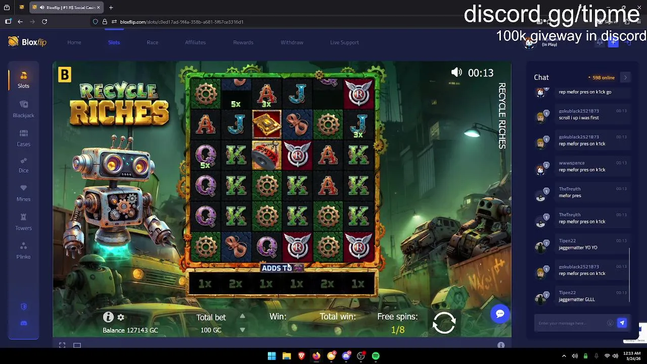The height and width of the screenshot is (364, 647).
Task: Click the tracking protection shield icon
Action: click(95, 22)
